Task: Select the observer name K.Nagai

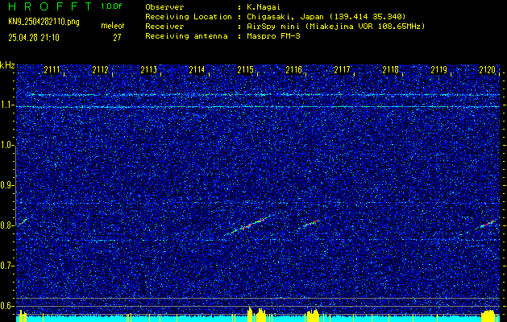Action: (x=264, y=7)
